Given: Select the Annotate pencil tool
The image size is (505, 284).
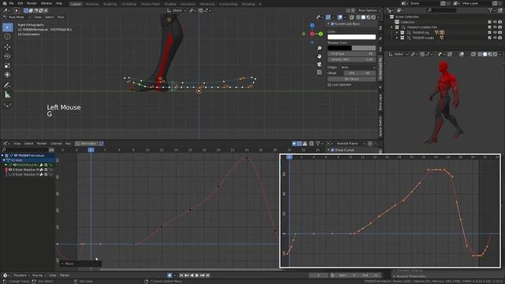Looking at the screenshot, I should pyautogui.click(x=7, y=85).
